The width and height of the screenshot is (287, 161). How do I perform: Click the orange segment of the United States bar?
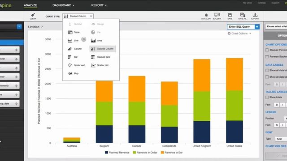point(235,74)
